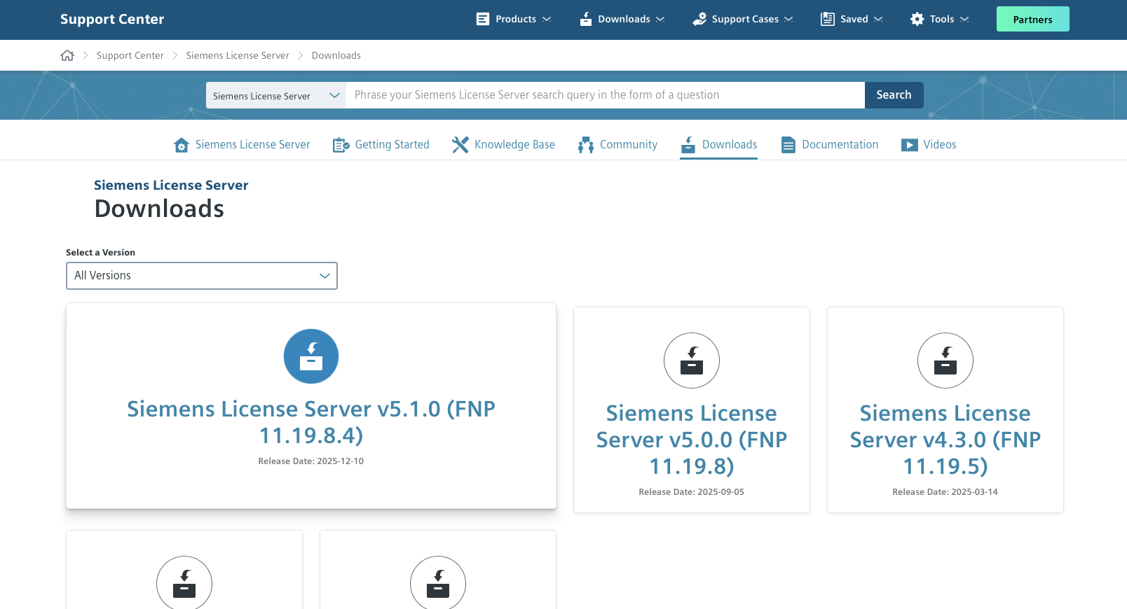Click the Release Date: 2025-09-05 text

coord(692,492)
